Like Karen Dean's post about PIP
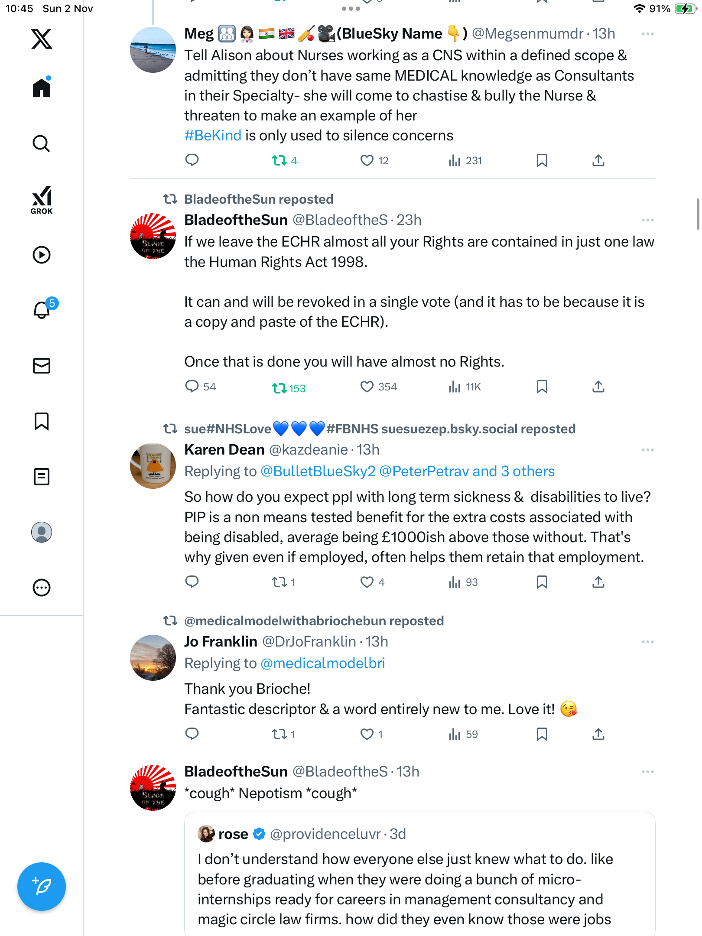Image resolution: width=702 pixels, height=936 pixels. (367, 582)
